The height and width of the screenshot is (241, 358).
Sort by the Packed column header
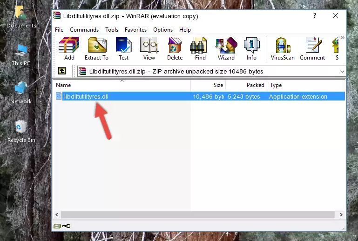coord(246,85)
